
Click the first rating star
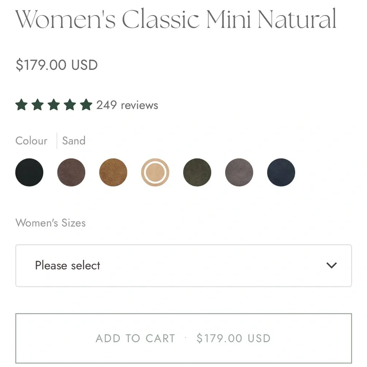[22, 105]
